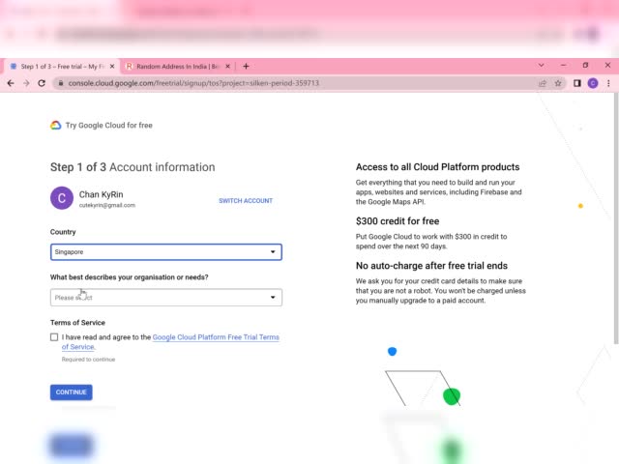This screenshot has height=464, width=619.
Task: Open the tab search chevron
Action: pyautogui.click(x=542, y=65)
